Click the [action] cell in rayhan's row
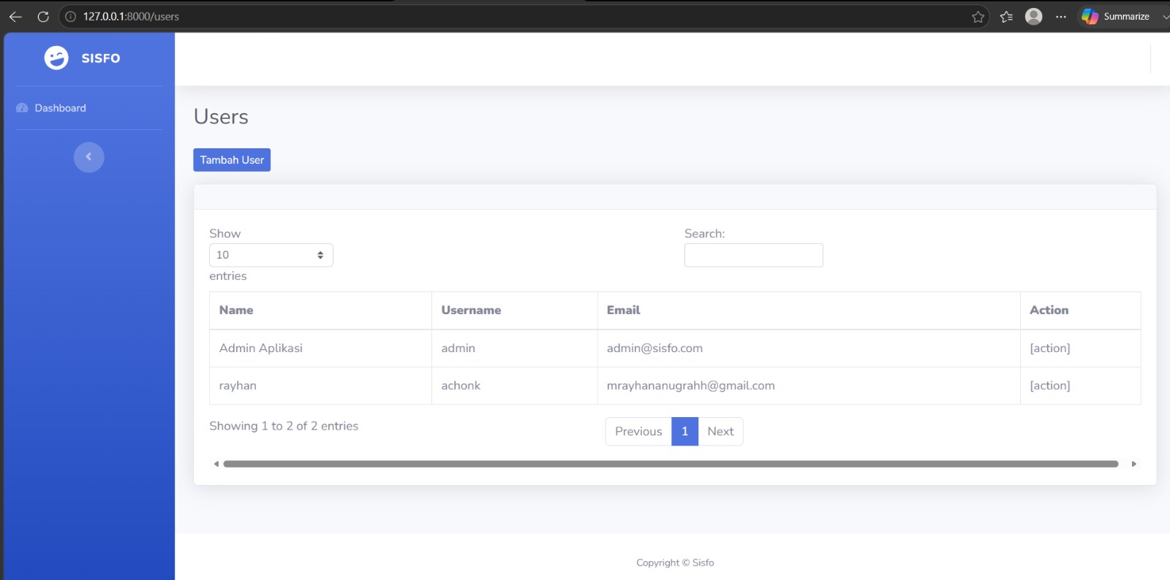Viewport: 1170px width, 580px height. pyautogui.click(x=1080, y=386)
